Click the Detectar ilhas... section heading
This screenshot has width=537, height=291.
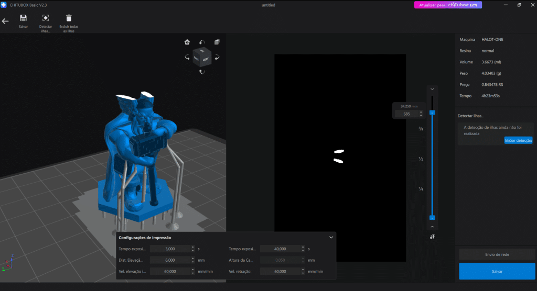coord(470,116)
